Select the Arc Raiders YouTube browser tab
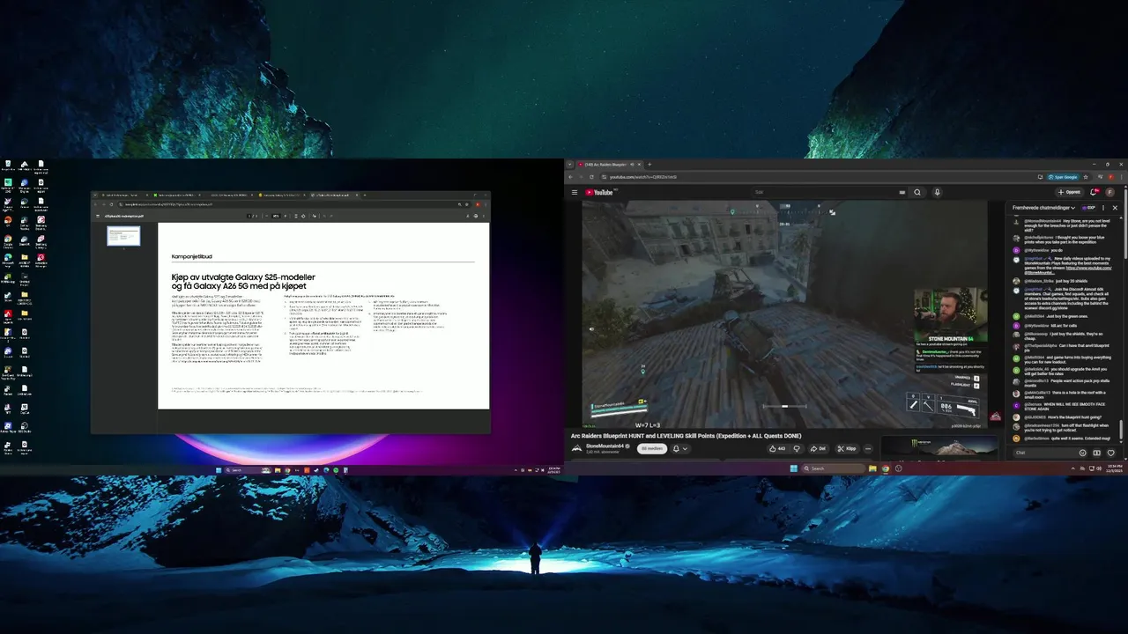Screen dimensions: 1128x634 coord(609,165)
